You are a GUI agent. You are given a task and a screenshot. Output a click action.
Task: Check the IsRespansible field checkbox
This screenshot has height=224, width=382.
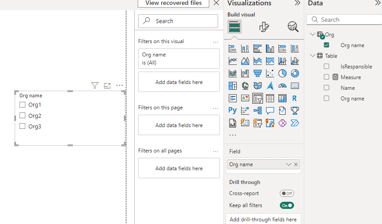tap(326, 66)
